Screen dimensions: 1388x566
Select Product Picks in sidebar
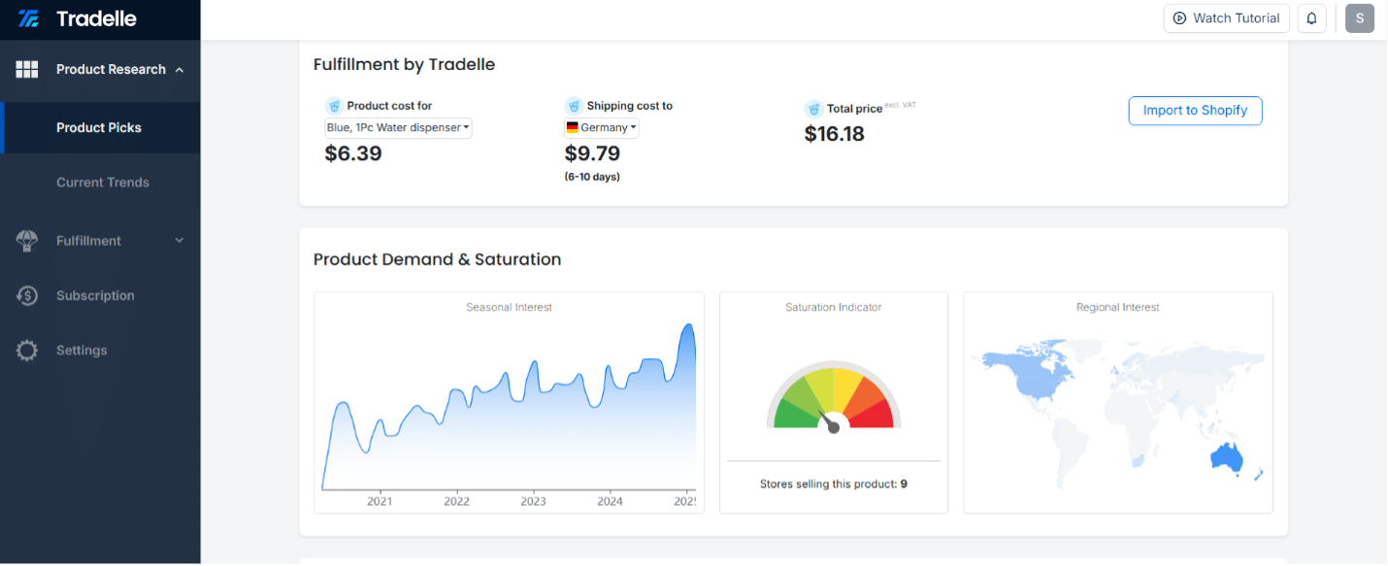coord(100,128)
